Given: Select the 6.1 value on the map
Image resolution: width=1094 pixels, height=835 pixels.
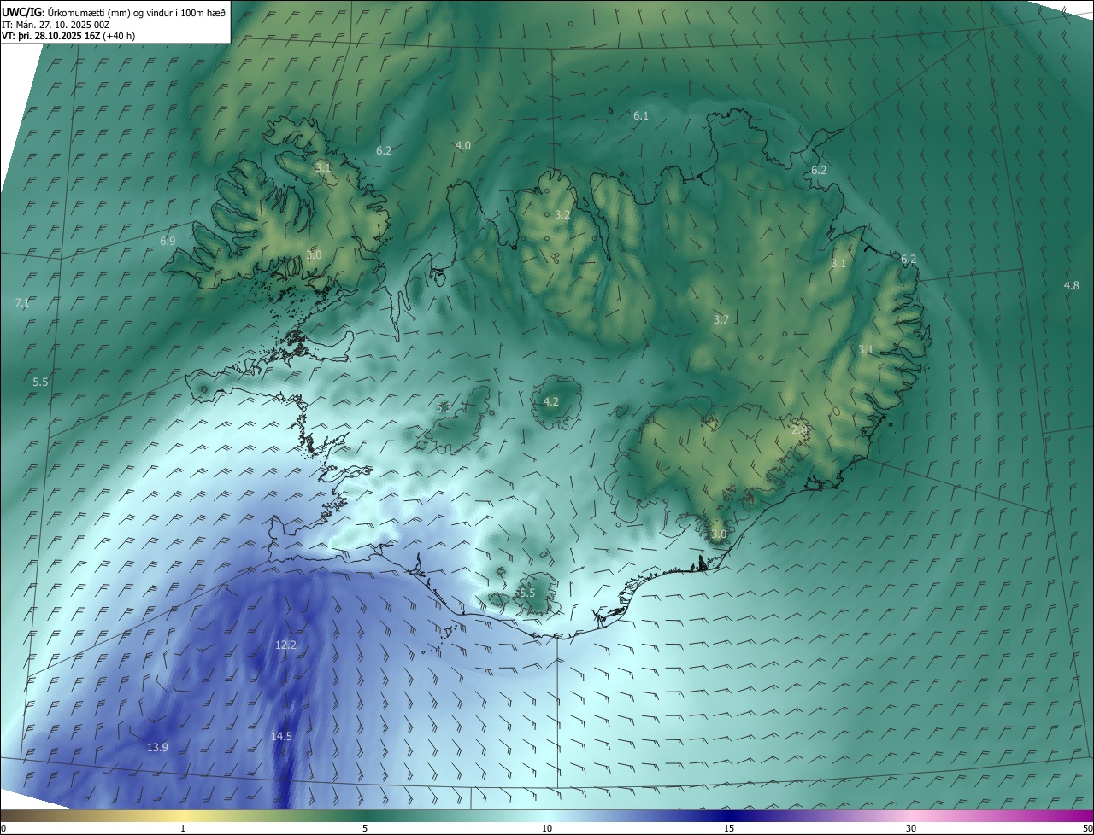Looking at the screenshot, I should pos(641,115).
